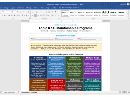Open the View tab
130x97 pixels.
pyautogui.click(x=42, y=8)
